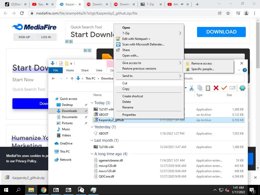The width and height of the screenshot is (260, 195).
Task: Select msvcp120.dll file row
Action: (x=169, y=166)
